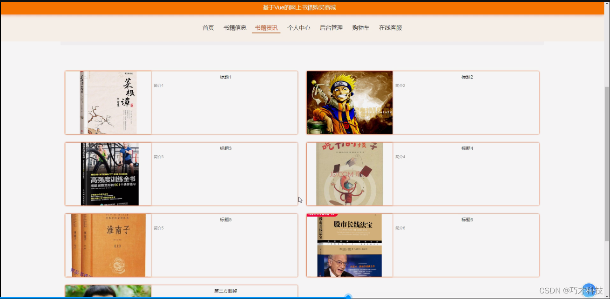Select the highlighted 书籍资讯 tab
Viewport: 610px width, 299px height.
pos(266,28)
